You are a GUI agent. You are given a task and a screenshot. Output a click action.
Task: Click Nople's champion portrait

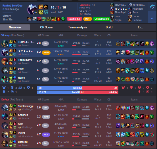(x=5, y=79)
